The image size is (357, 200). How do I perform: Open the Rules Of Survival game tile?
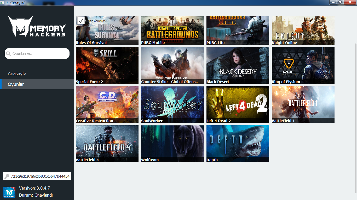[x=107, y=30]
